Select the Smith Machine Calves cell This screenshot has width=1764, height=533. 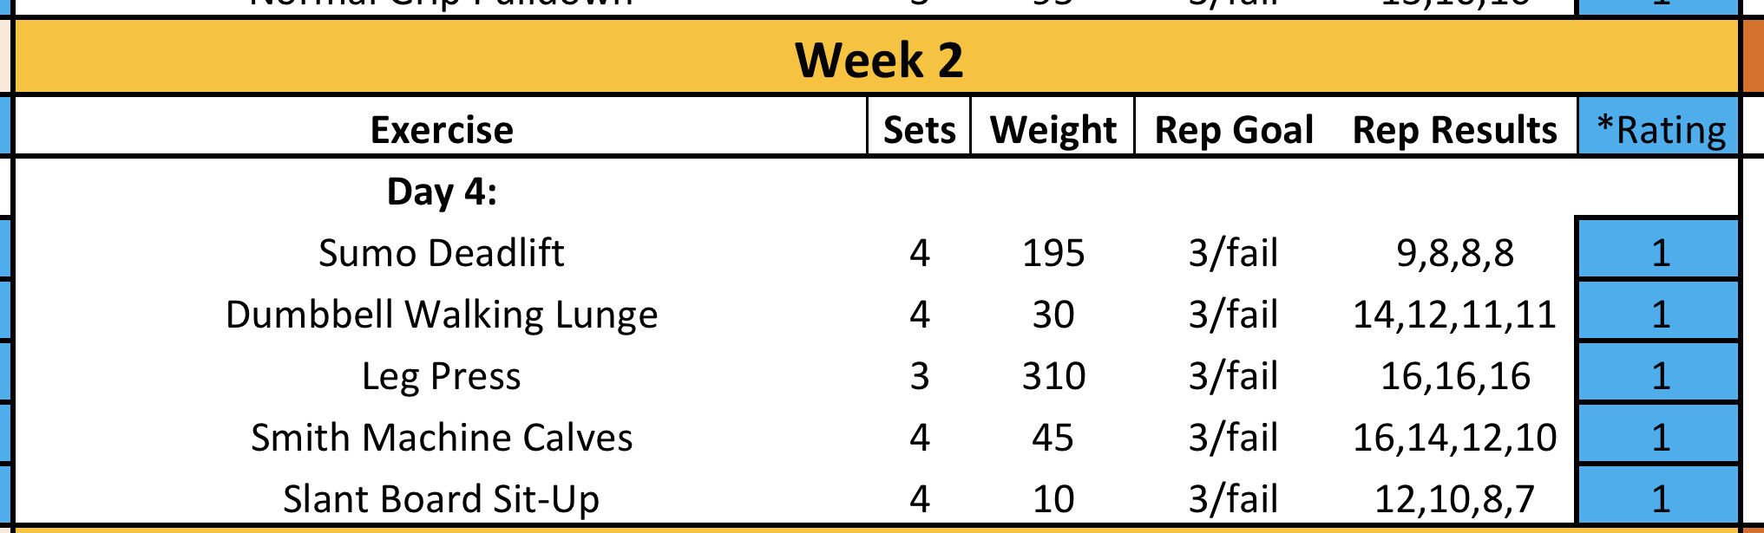pyautogui.click(x=442, y=438)
